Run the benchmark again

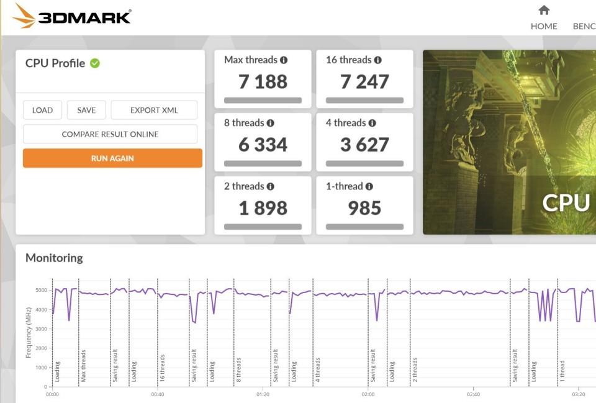point(112,158)
